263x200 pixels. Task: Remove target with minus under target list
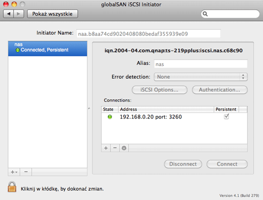26,172
